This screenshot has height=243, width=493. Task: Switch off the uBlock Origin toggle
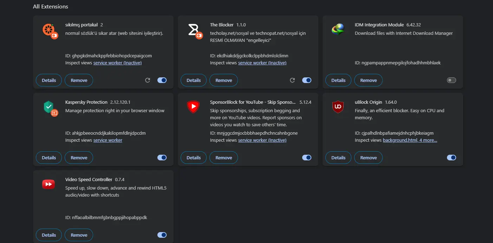pos(452,158)
